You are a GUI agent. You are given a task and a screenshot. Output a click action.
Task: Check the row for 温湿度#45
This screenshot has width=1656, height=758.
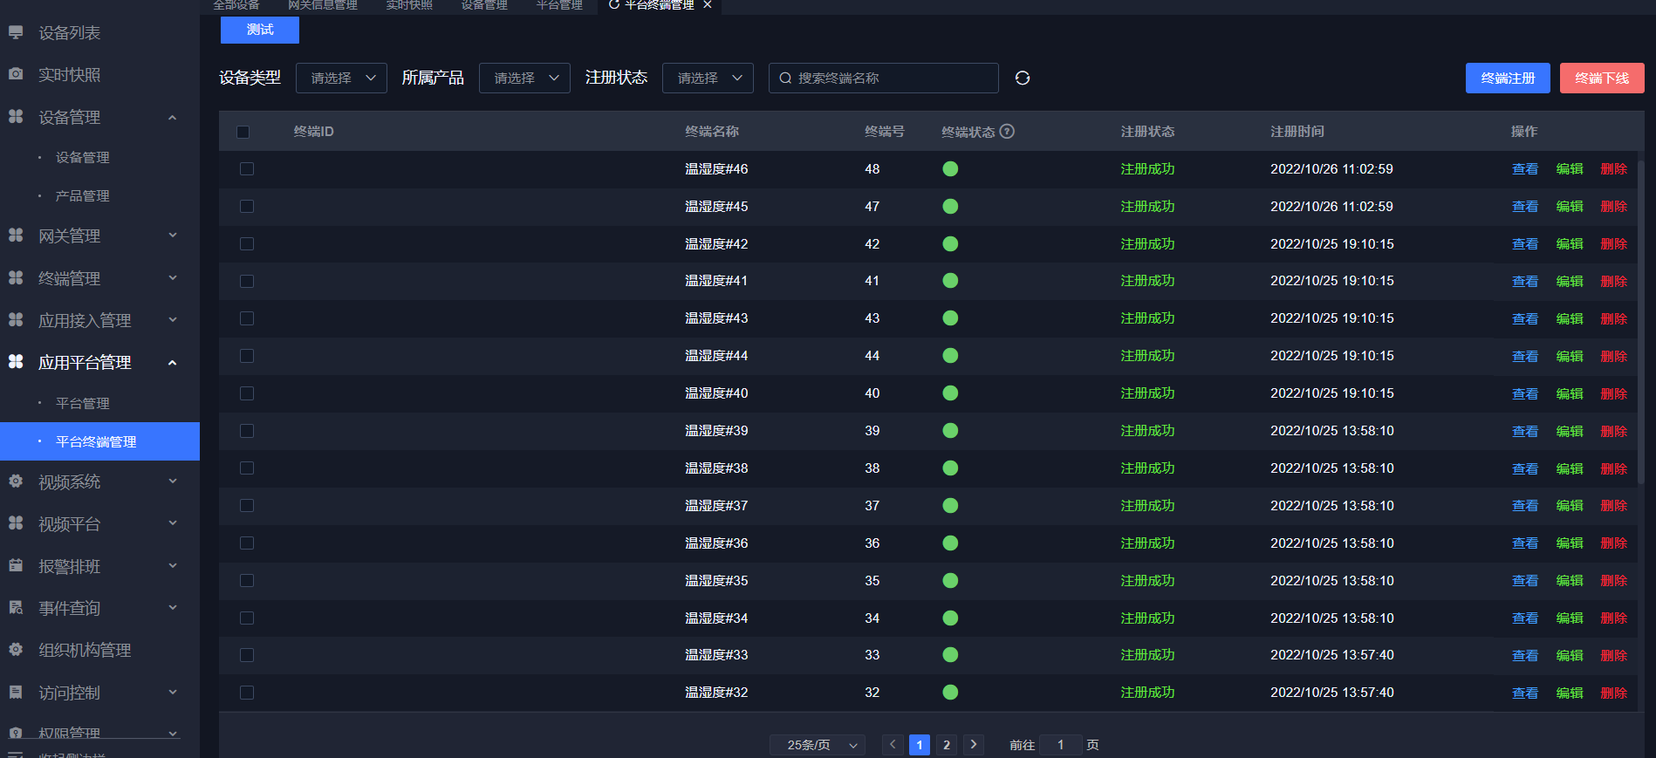tap(247, 207)
